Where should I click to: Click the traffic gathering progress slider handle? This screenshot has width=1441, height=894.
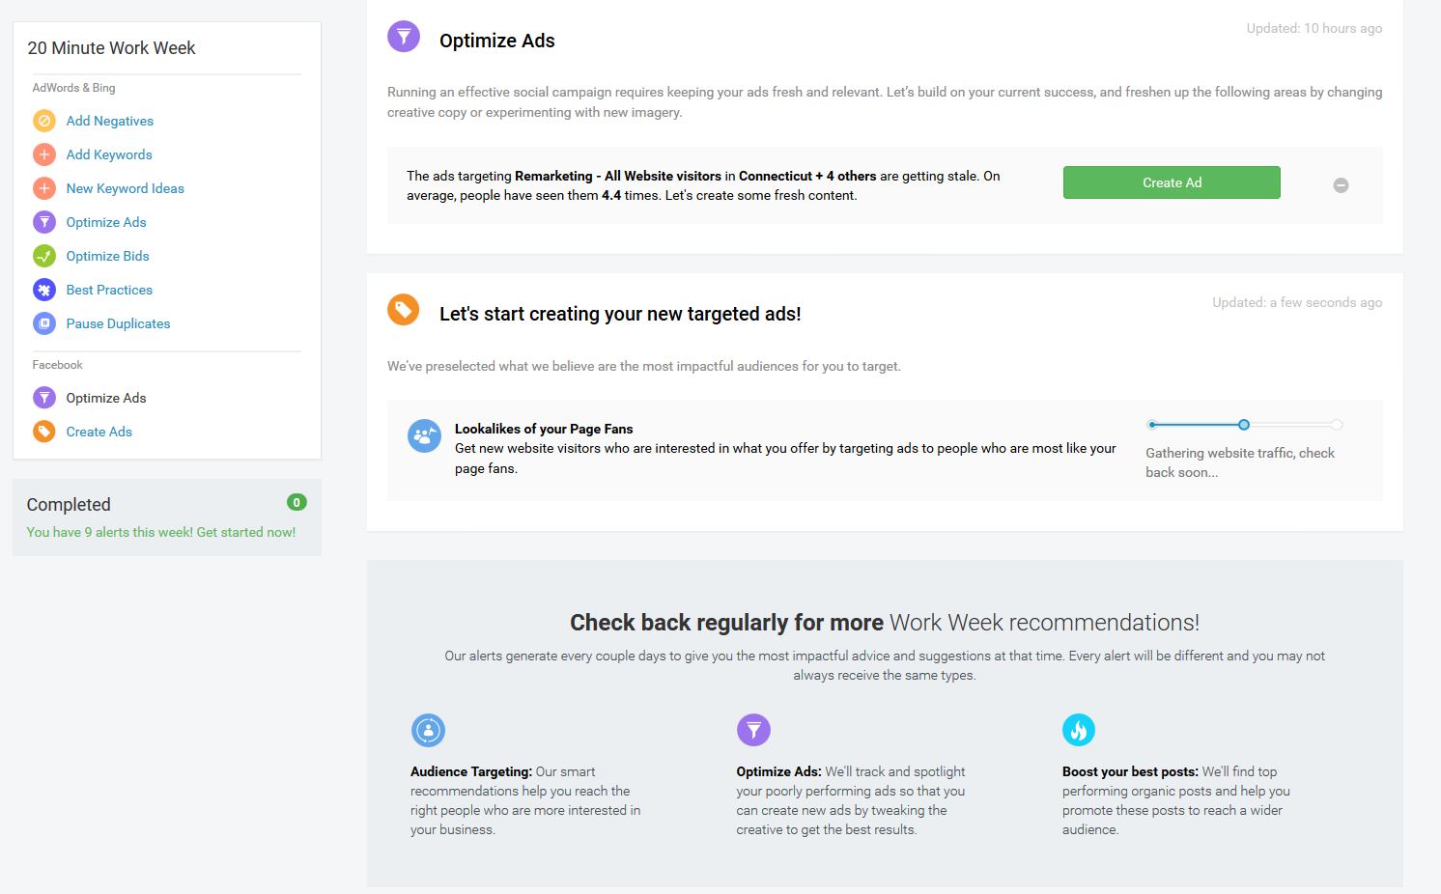click(x=1244, y=425)
